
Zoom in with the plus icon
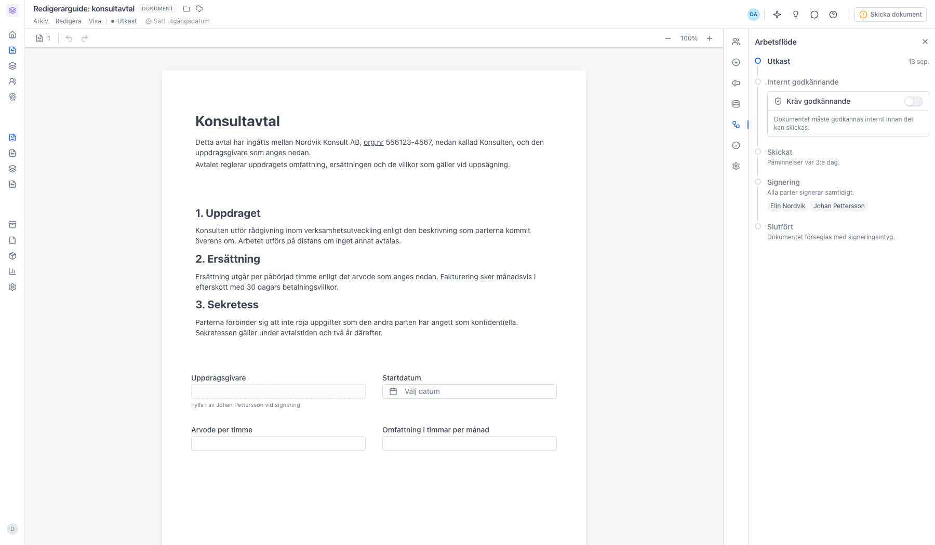pyautogui.click(x=710, y=38)
